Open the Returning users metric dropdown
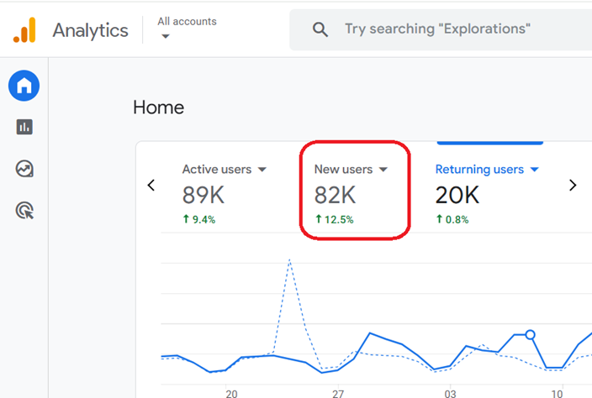The image size is (592, 398). coord(534,170)
